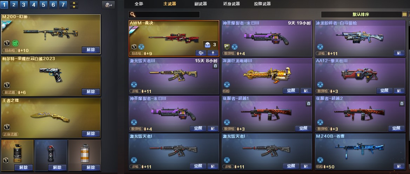
Task: Switch to the 近身武器 tab
Action: click(231, 3)
